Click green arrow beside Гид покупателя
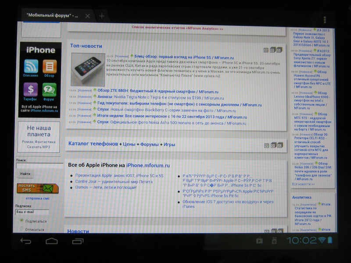The height and width of the screenshot is (263, 351). [95, 103]
